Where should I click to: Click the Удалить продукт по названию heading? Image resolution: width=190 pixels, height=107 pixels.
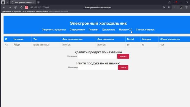(98, 52)
